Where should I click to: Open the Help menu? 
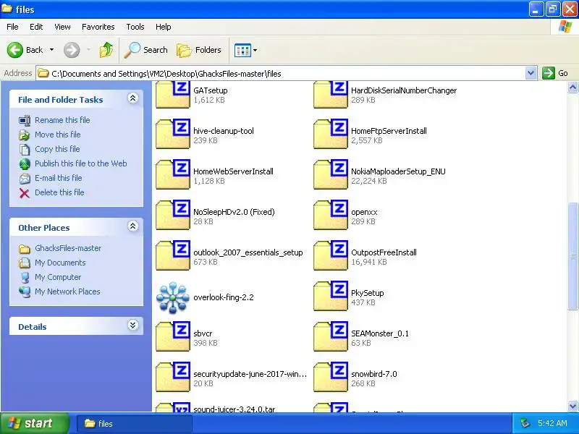[x=164, y=27]
